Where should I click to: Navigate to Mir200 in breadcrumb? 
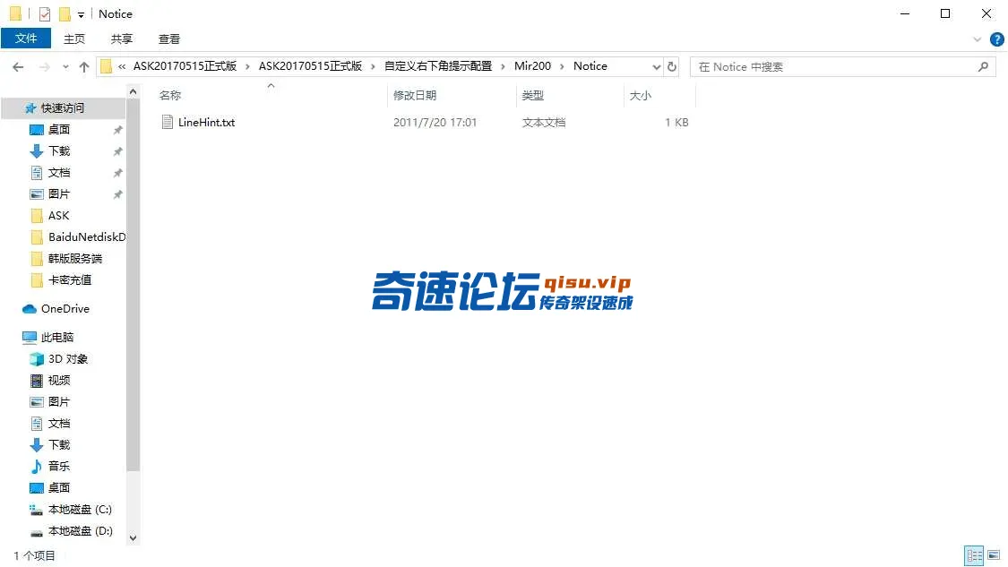pyautogui.click(x=532, y=66)
